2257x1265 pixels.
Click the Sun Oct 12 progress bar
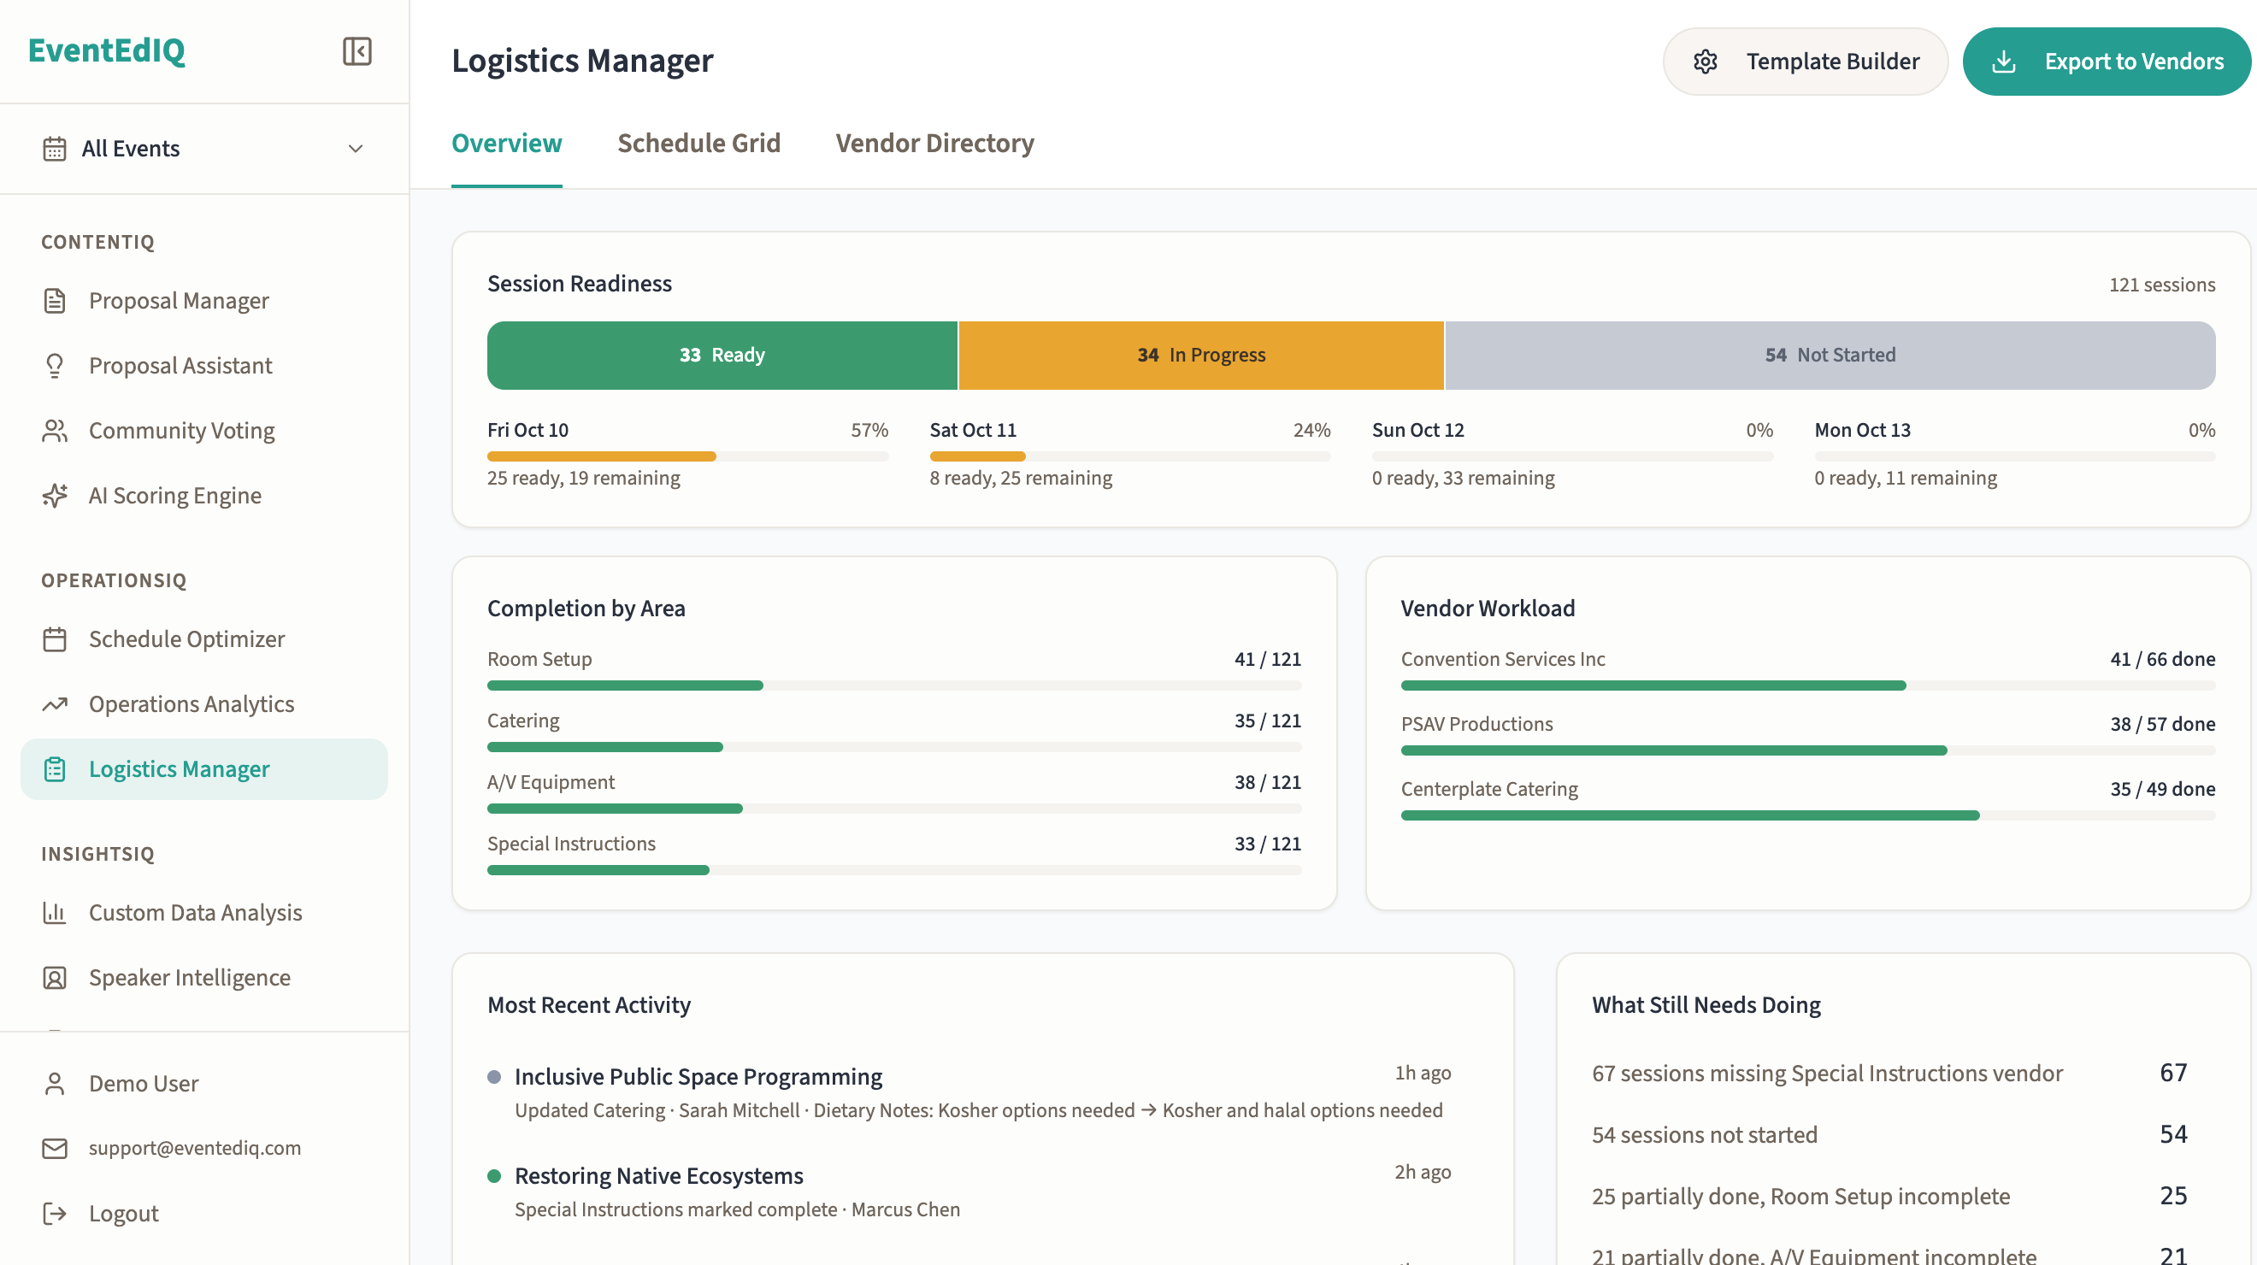tap(1573, 456)
